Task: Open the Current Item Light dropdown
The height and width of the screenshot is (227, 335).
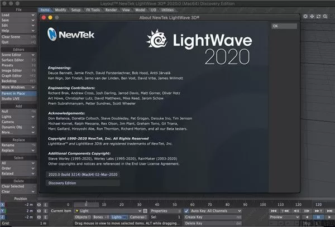Action: 108,211
